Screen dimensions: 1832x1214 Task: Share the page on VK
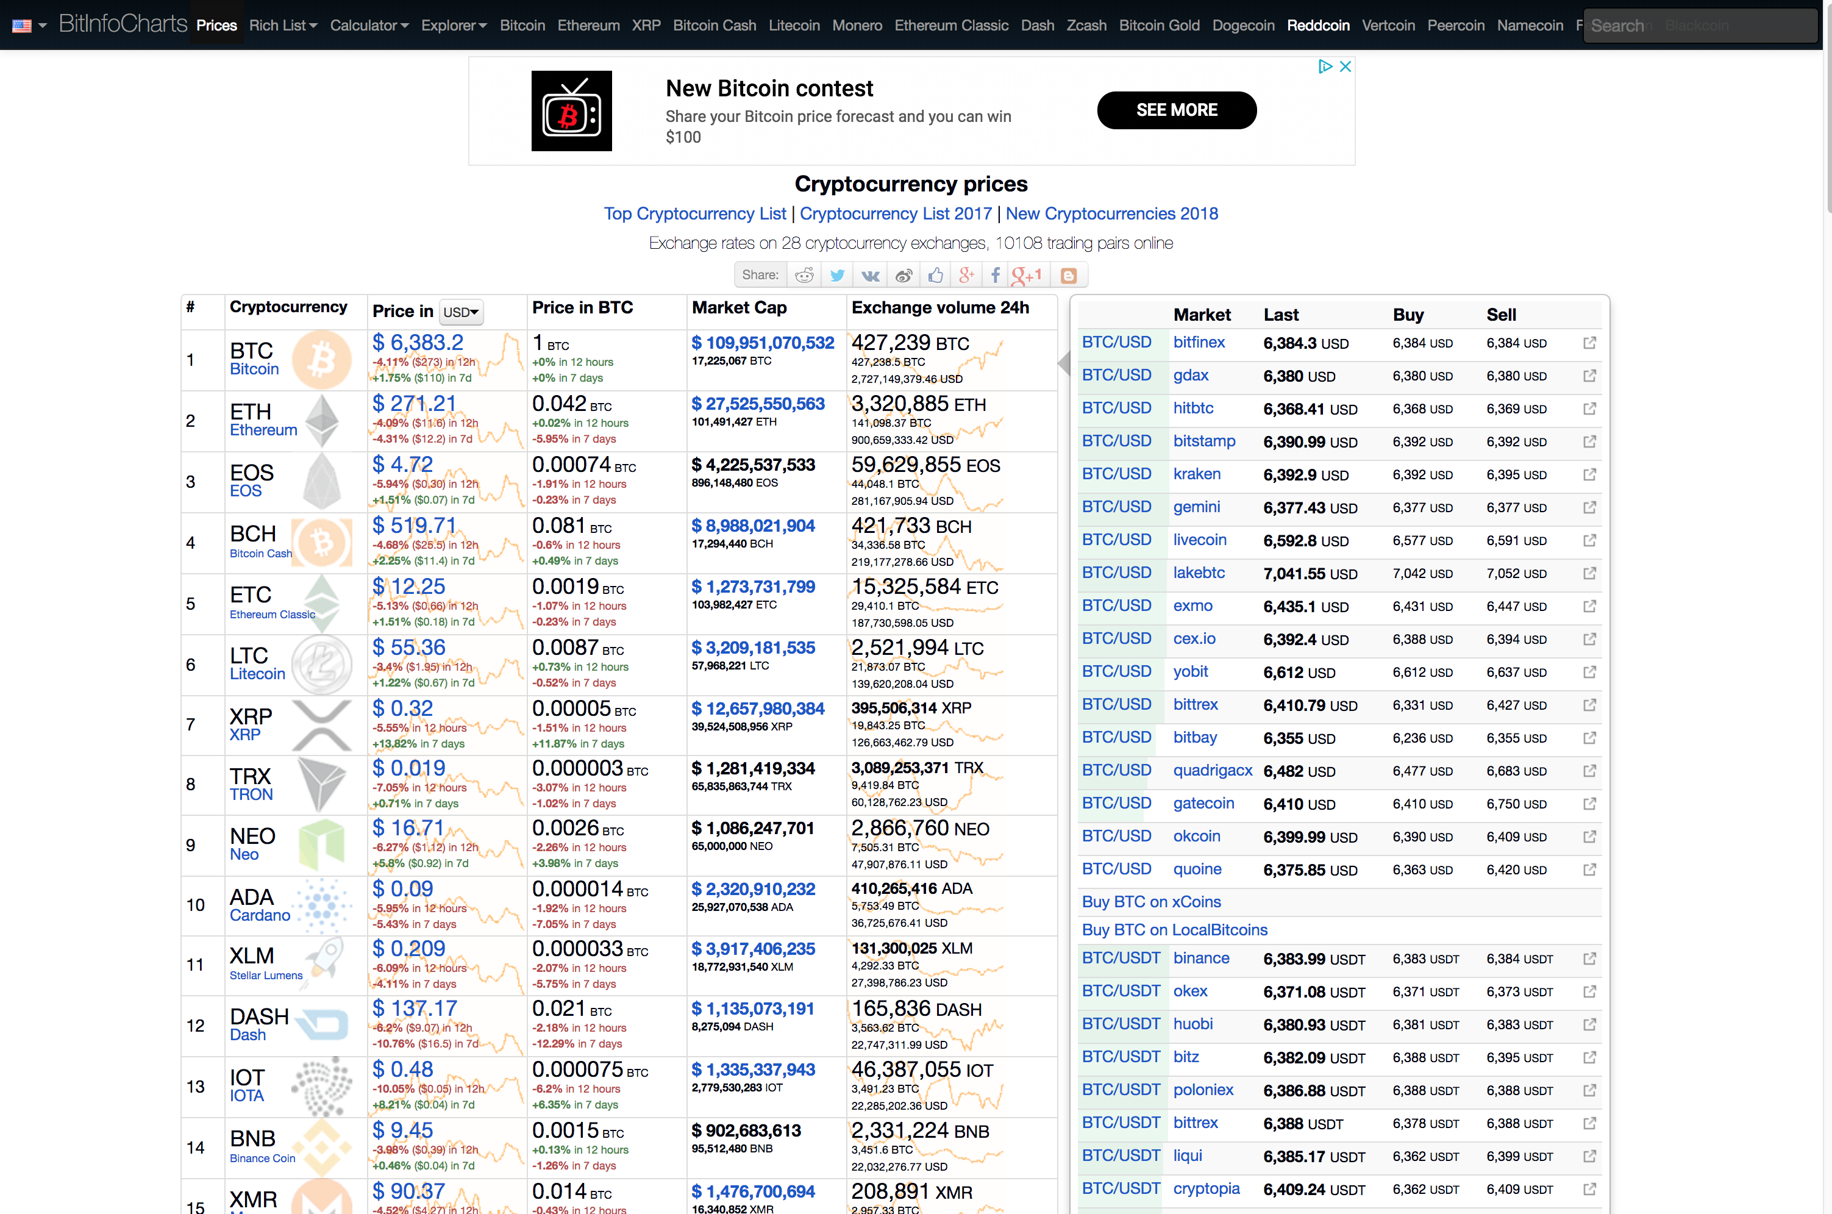tap(870, 276)
